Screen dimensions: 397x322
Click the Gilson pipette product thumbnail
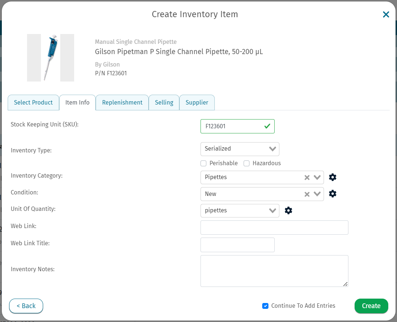click(x=51, y=57)
